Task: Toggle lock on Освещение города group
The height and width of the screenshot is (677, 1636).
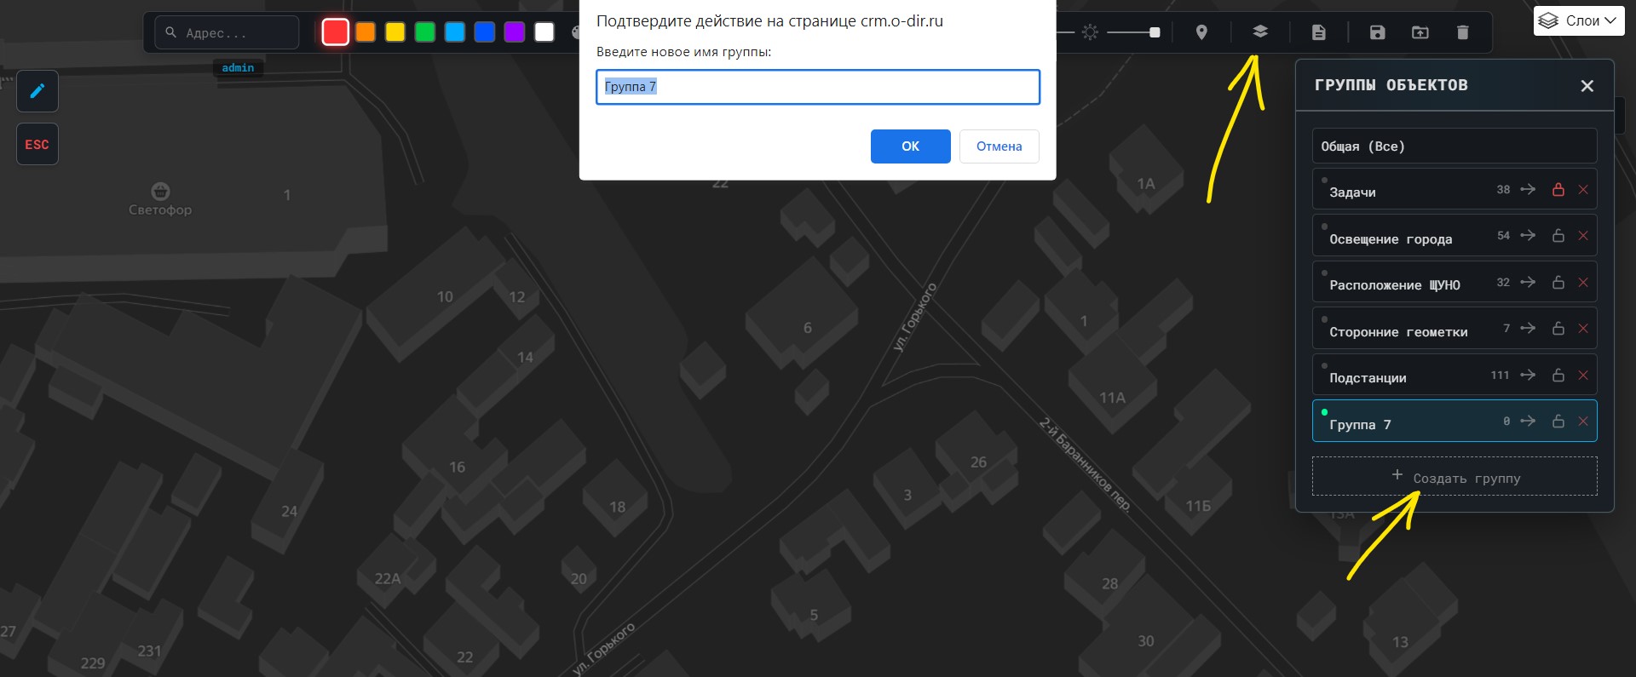Action: (1558, 236)
